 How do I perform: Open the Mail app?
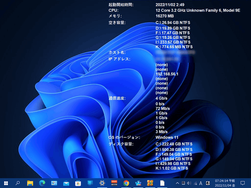[66, 183]
